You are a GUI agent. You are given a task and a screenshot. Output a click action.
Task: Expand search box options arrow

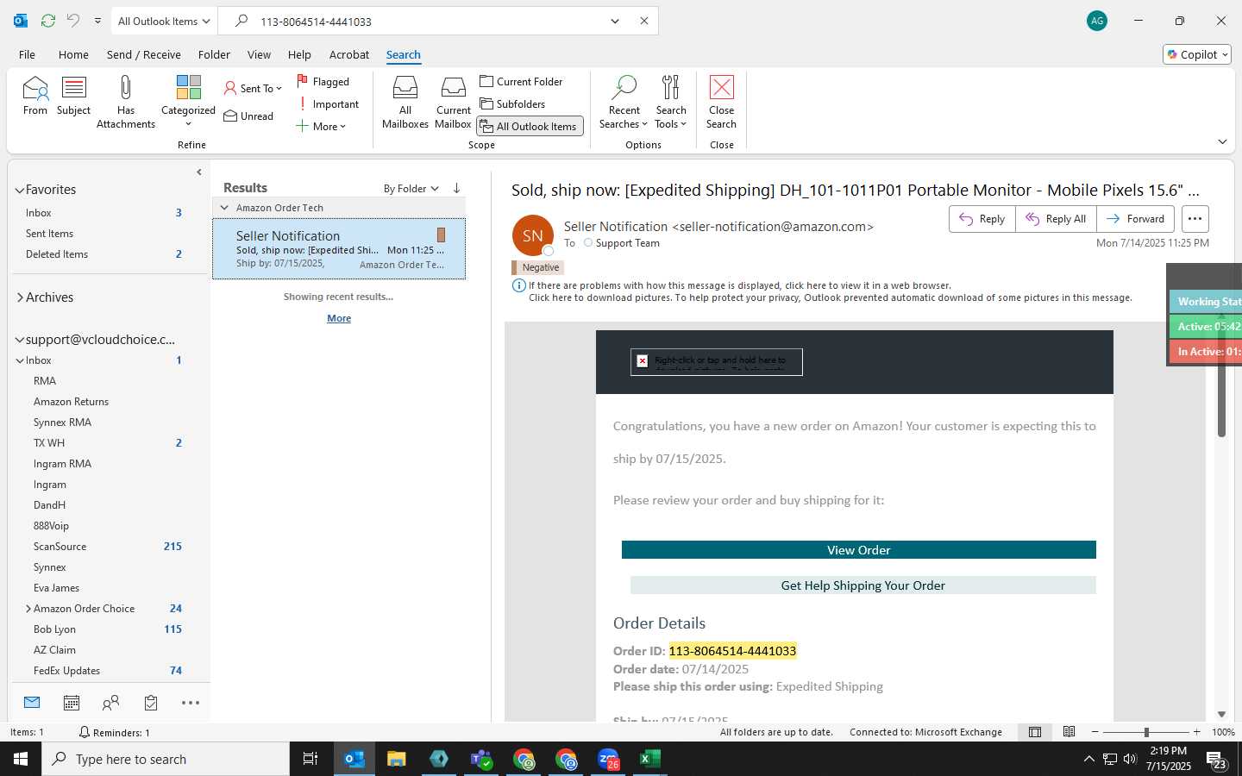pyautogui.click(x=615, y=21)
